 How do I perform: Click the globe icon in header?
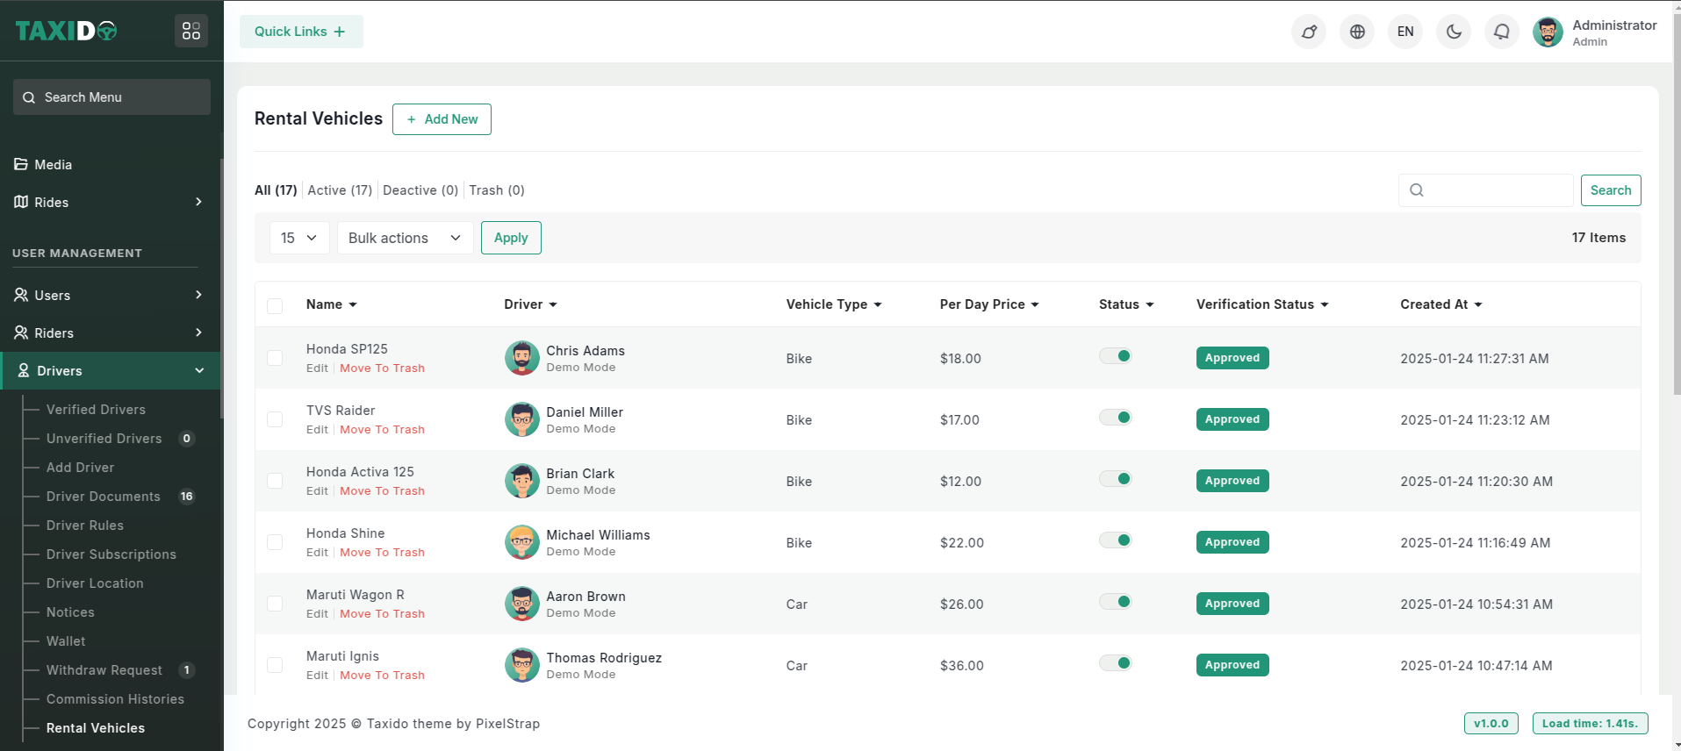point(1357,32)
